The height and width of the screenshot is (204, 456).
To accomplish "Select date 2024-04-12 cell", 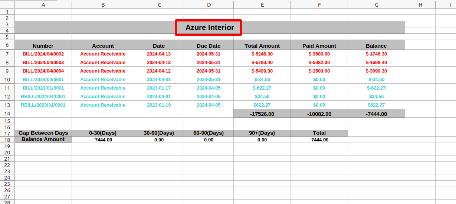I will tap(159, 71).
